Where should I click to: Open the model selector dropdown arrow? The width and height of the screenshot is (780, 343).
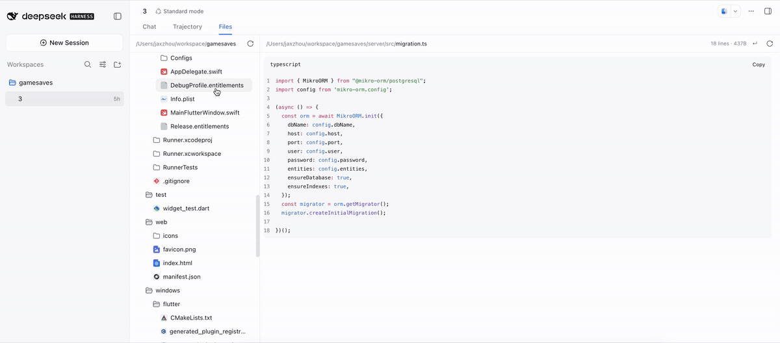click(735, 11)
